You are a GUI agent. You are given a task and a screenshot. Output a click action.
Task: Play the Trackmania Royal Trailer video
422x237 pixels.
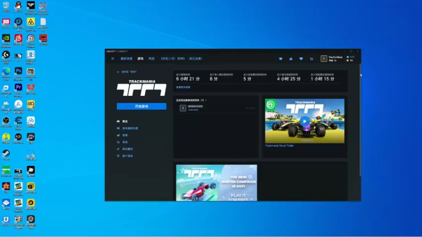(x=305, y=121)
